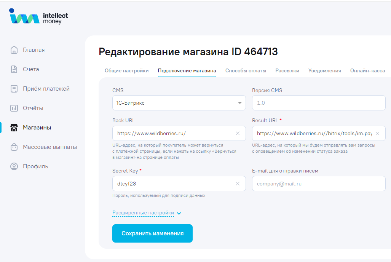Click the Магазины storefront icon

click(x=14, y=128)
